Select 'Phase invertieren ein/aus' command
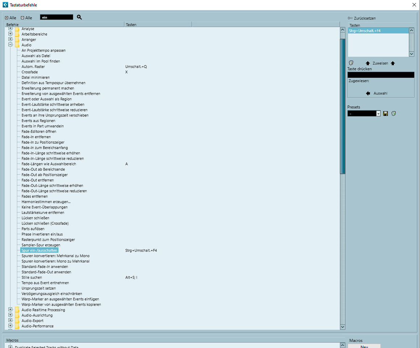Viewport: 420px width, 348px height. (42, 234)
